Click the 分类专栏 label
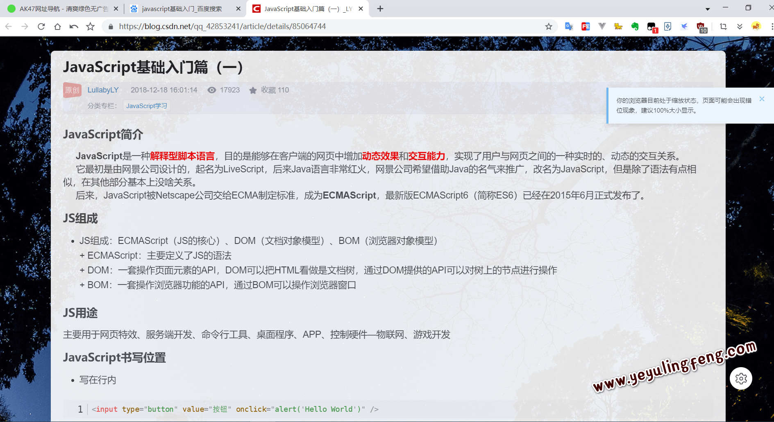 (x=102, y=106)
